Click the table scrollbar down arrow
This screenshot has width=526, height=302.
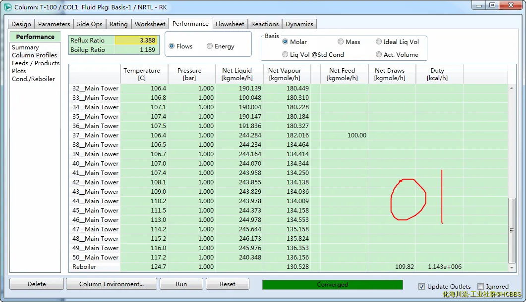[x=512, y=267]
